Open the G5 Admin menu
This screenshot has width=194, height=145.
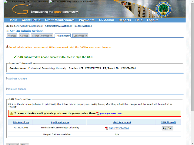pyautogui.click(x=106, y=20)
